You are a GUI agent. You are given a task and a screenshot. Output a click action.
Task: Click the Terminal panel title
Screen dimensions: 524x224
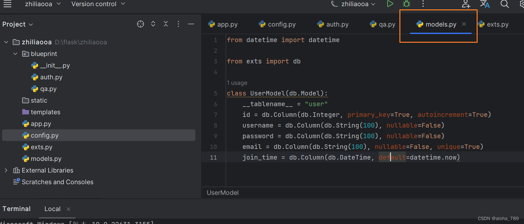[17, 209]
